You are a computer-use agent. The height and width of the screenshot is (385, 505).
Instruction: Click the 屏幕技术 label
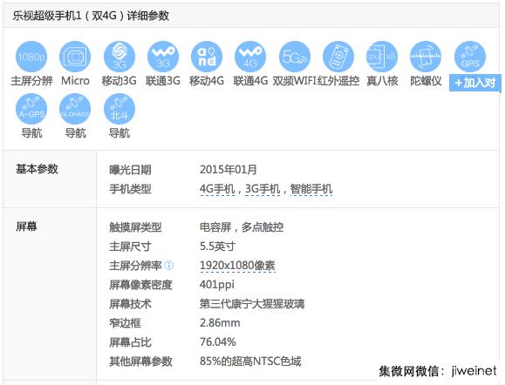pyautogui.click(x=130, y=304)
